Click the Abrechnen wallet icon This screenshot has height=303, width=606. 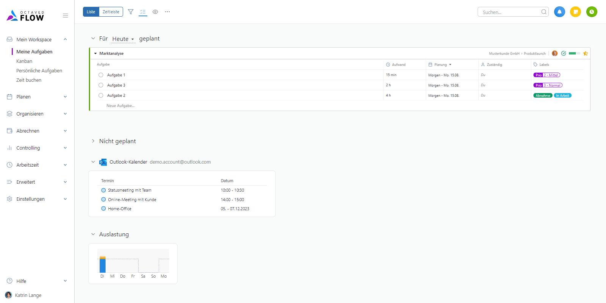[9, 131]
